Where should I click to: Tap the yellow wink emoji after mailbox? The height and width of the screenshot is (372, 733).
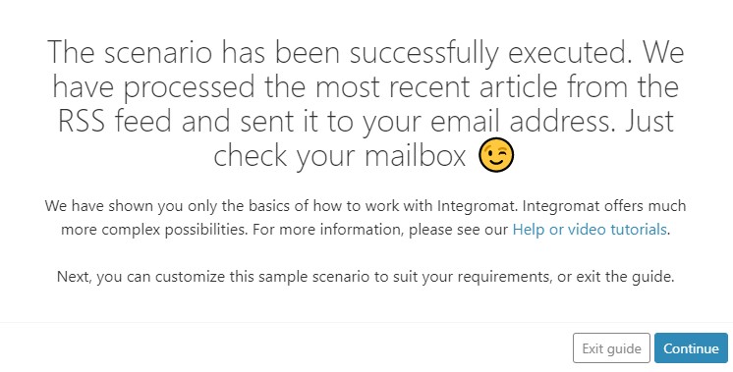(496, 155)
